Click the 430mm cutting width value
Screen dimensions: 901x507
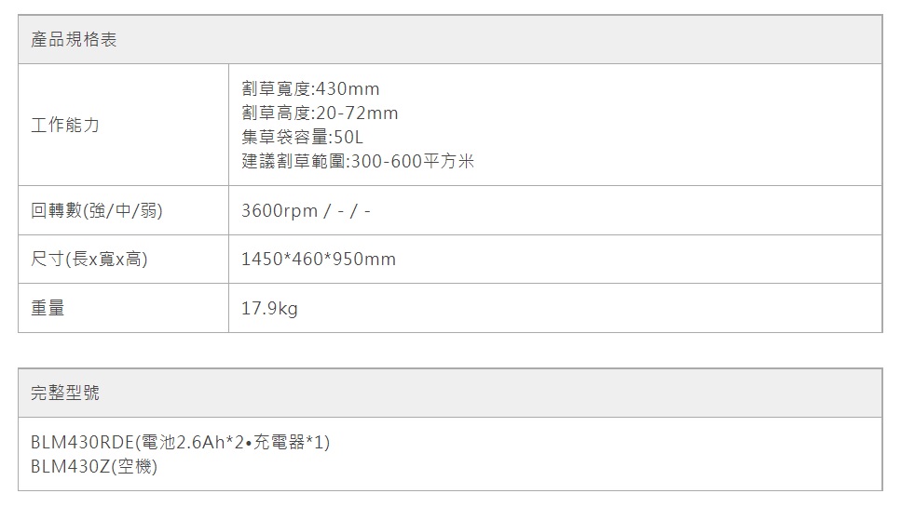348,89
